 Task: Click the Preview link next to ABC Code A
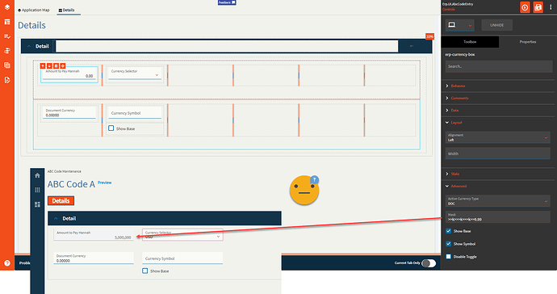click(x=104, y=183)
